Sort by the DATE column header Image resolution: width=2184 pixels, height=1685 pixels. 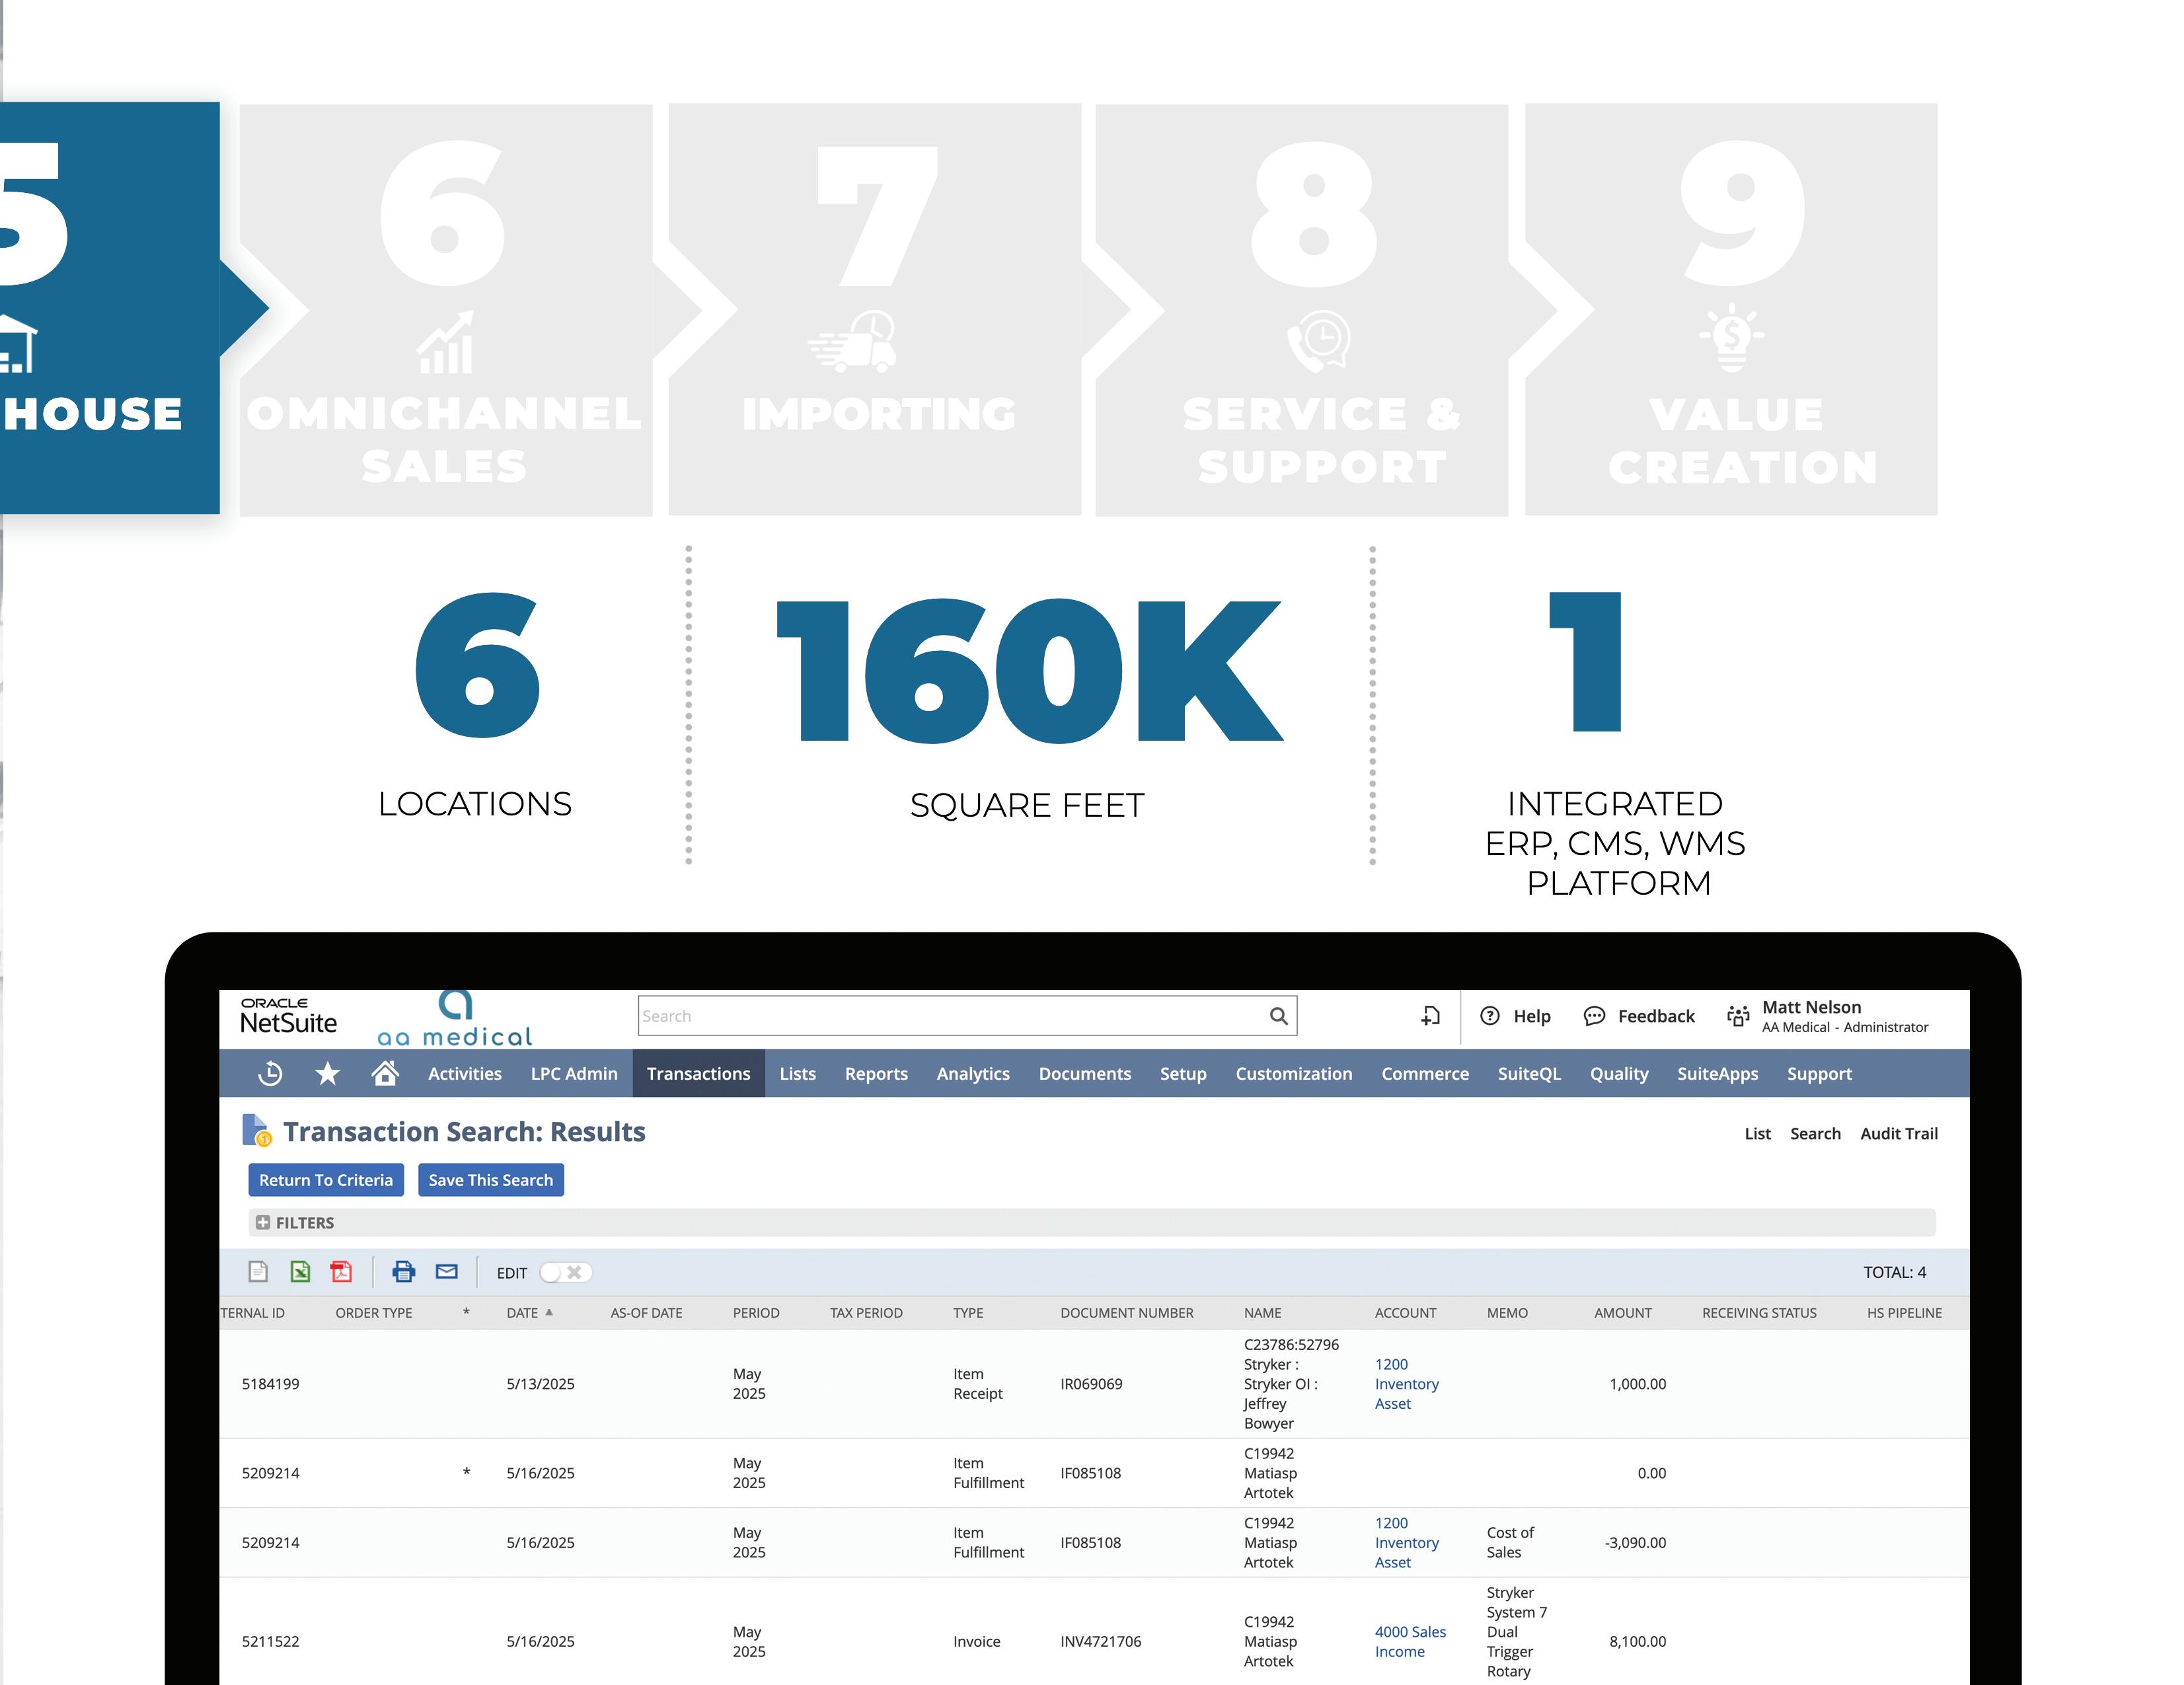[x=523, y=1313]
